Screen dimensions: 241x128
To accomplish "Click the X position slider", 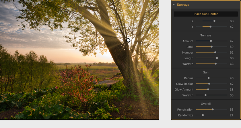I will pyautogui.click(x=211, y=21).
